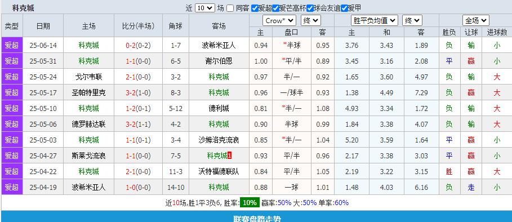Screen dimensions: 512x222
Task: Click away team 沃特福德联队
Action: tap(219, 171)
